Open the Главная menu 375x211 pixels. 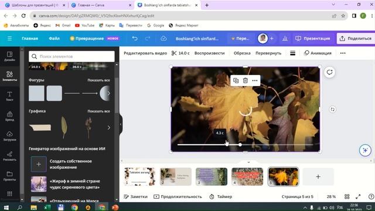pos(30,39)
